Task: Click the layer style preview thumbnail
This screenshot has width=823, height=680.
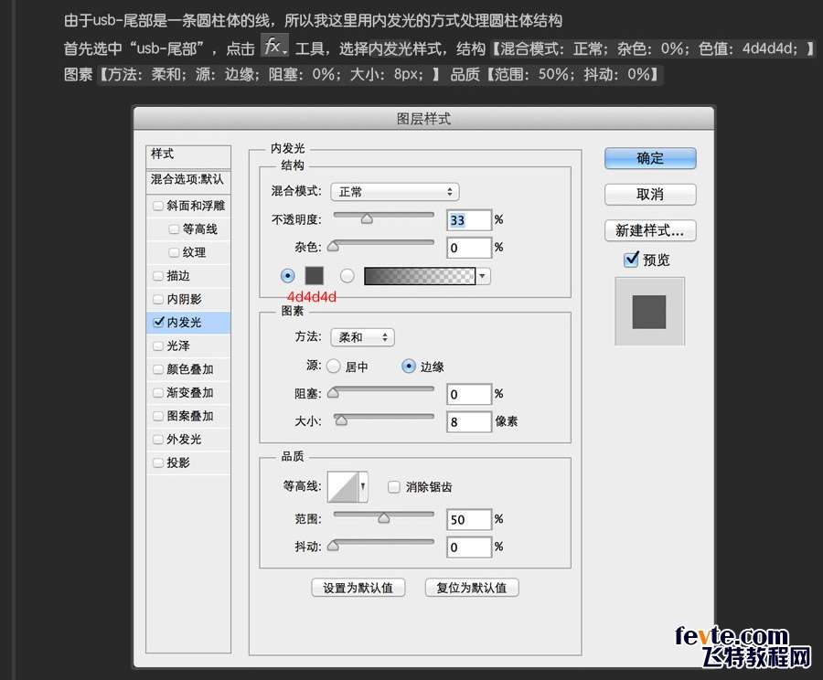Action: point(649,312)
